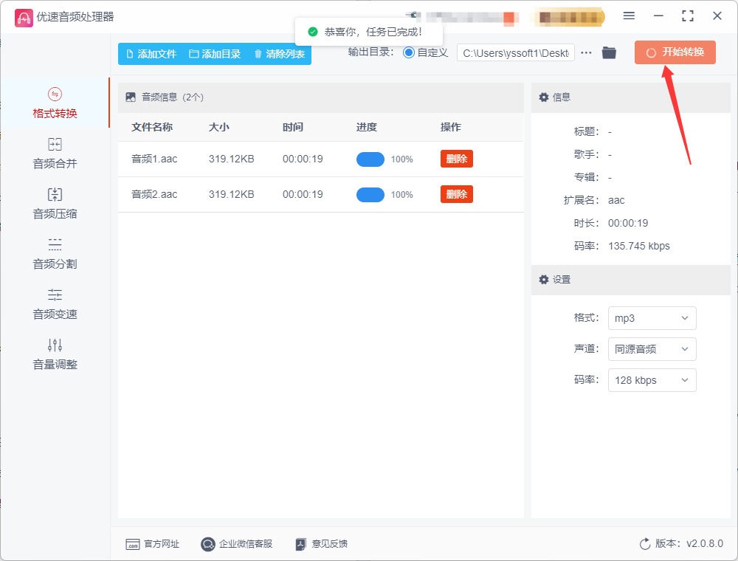Click the output directory path field
This screenshot has height=561, width=738.
pos(515,53)
